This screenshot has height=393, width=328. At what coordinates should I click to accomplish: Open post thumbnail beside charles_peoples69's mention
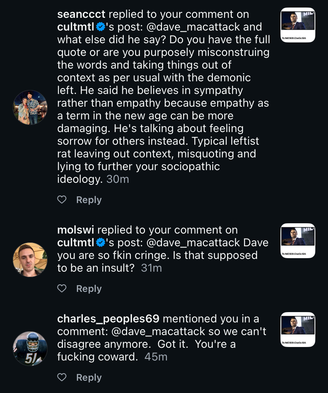click(297, 330)
